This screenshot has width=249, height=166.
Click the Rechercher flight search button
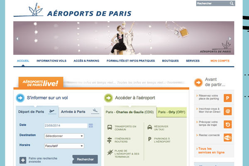(x=85, y=159)
